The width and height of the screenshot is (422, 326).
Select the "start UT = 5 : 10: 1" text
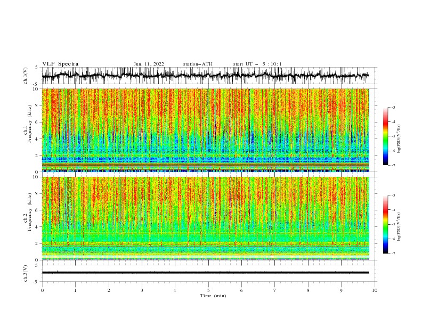(x=257, y=64)
